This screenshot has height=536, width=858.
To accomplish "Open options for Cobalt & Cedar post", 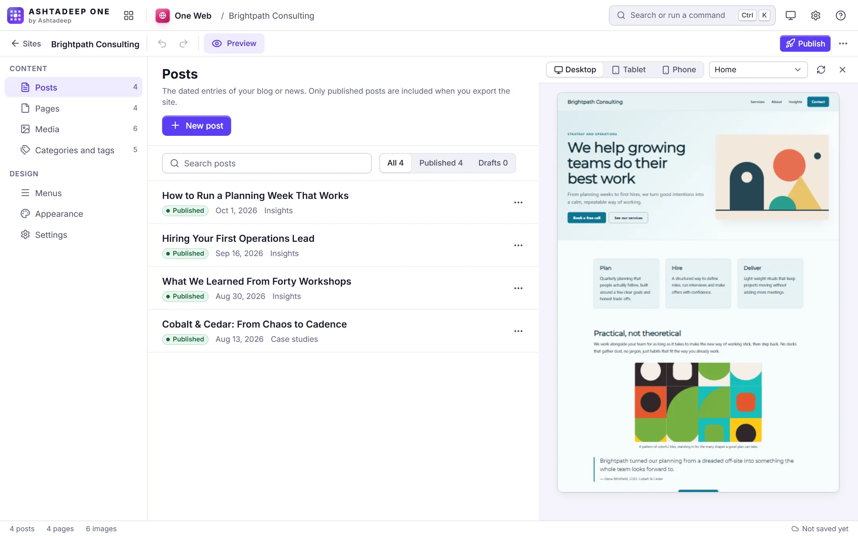I will tap(518, 331).
